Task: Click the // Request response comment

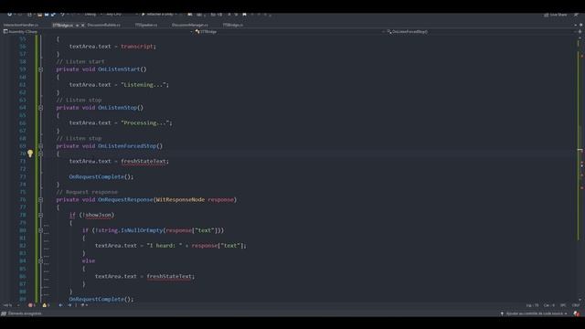Action: click(x=87, y=192)
